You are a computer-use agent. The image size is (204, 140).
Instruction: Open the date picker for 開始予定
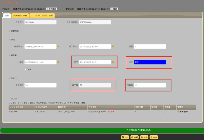click(58, 46)
